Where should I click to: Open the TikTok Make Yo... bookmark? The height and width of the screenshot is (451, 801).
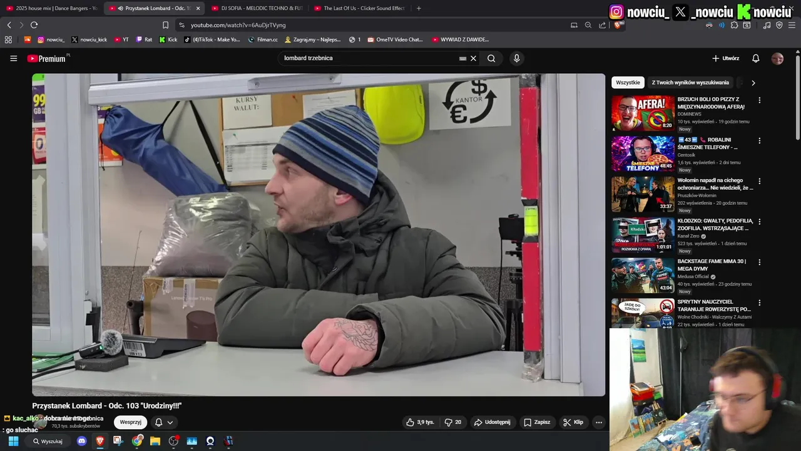click(212, 39)
